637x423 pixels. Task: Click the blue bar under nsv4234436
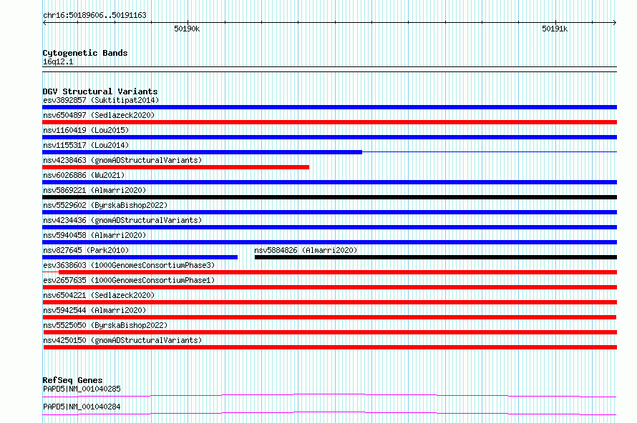click(x=329, y=227)
